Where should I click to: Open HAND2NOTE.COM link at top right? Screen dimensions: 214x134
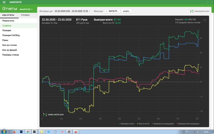[200, 11]
